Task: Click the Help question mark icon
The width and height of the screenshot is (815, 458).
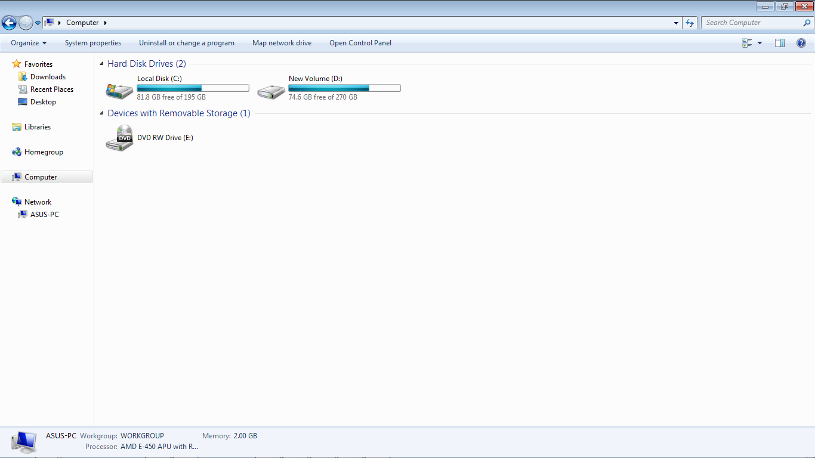Action: point(801,42)
